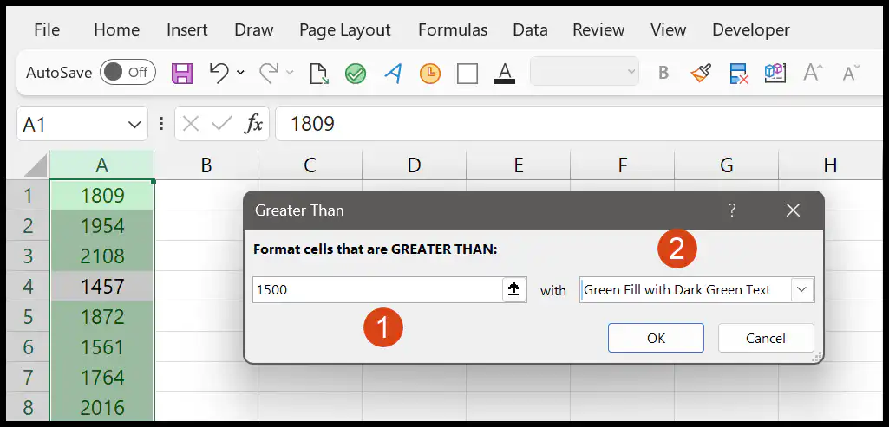Screen dimensions: 889x427
Task: Click the Redo arrow icon
Action: click(269, 73)
